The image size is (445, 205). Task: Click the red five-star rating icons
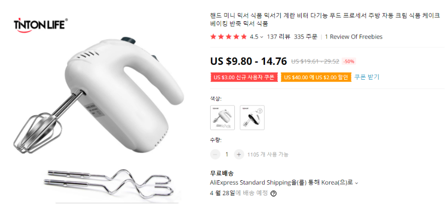[x=228, y=37]
